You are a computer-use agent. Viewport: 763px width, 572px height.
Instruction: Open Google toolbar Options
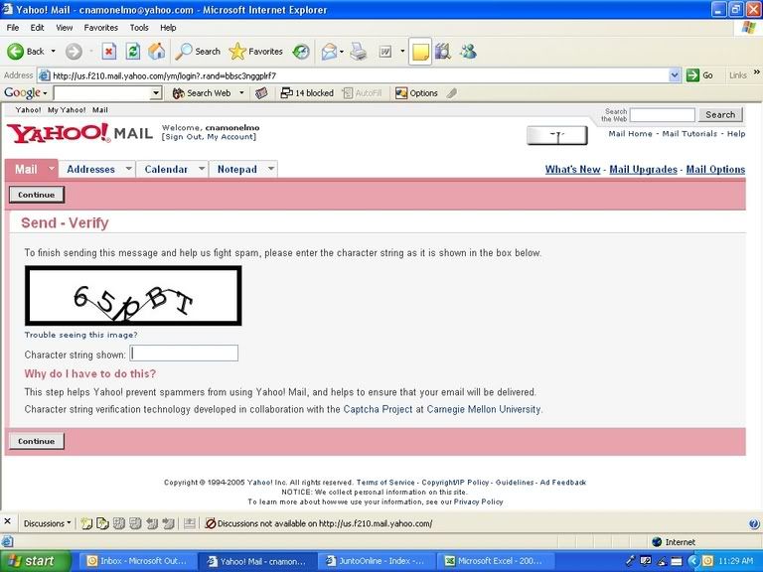coord(416,93)
